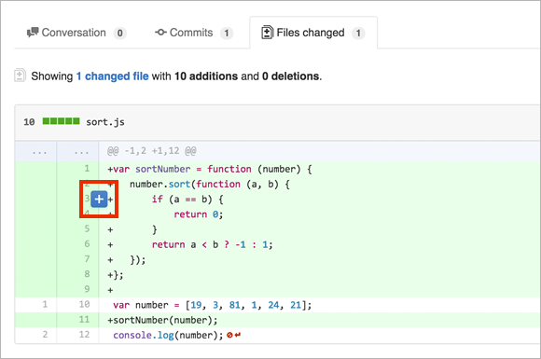Click the code line 'number.sort(function (a, b)'
The width and height of the screenshot is (541, 359).
click(x=210, y=185)
